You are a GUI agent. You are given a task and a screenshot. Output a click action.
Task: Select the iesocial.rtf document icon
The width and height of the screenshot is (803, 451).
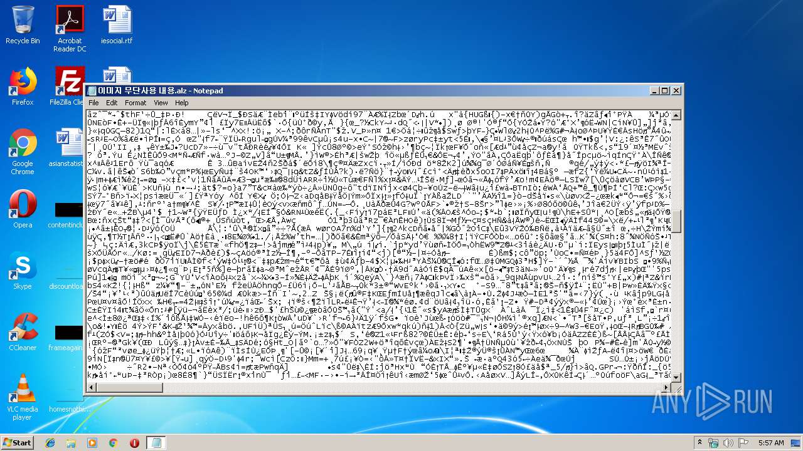point(117,25)
